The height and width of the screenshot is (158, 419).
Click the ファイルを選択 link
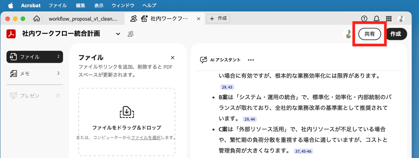[146, 138]
